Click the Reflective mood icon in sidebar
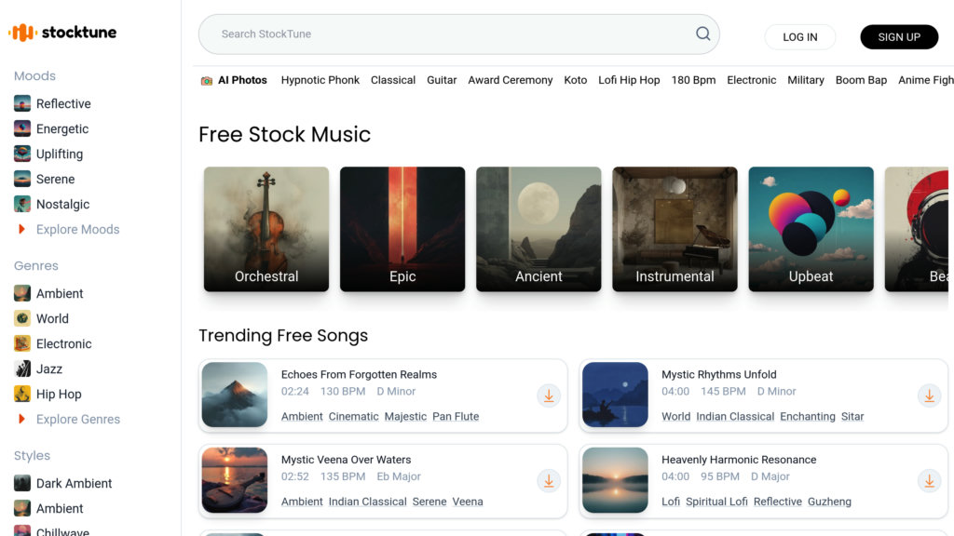 [x=21, y=103]
